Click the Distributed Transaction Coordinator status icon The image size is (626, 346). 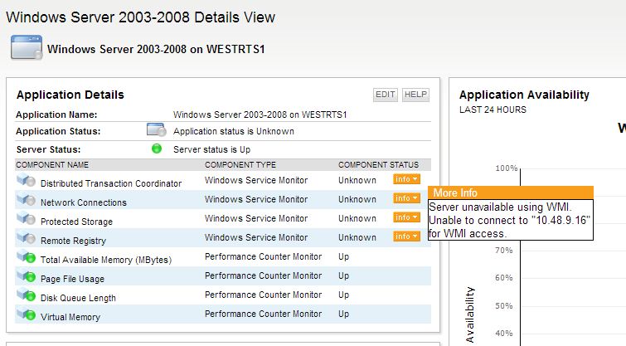pos(26,181)
